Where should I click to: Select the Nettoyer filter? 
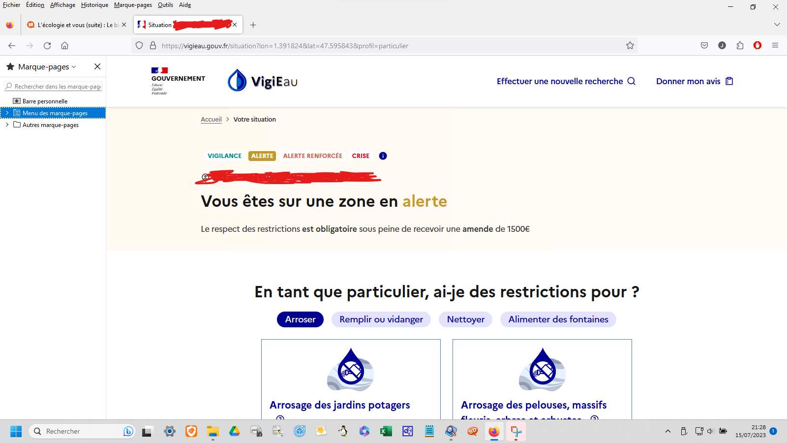(x=465, y=319)
